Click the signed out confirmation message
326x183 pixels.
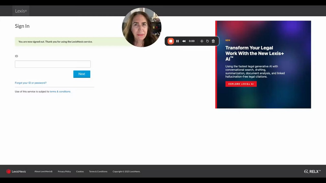coord(56,42)
